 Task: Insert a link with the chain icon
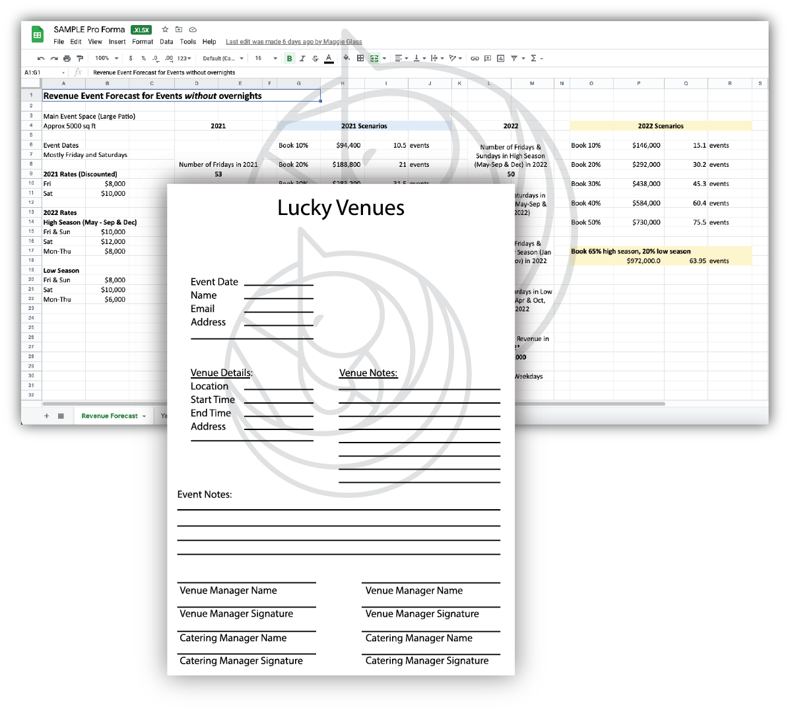click(475, 59)
